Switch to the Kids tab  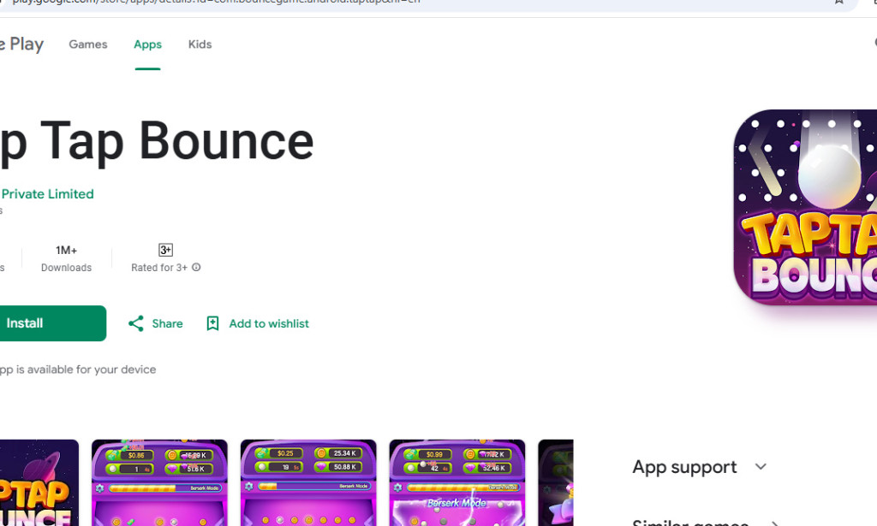(200, 44)
